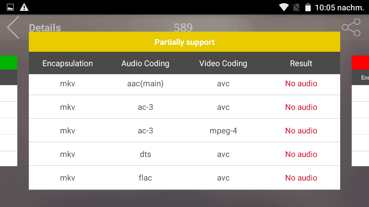Image resolution: width=369 pixels, height=207 pixels.
Task: Tap the no-SIM status icon
Action: [x=296, y=7]
